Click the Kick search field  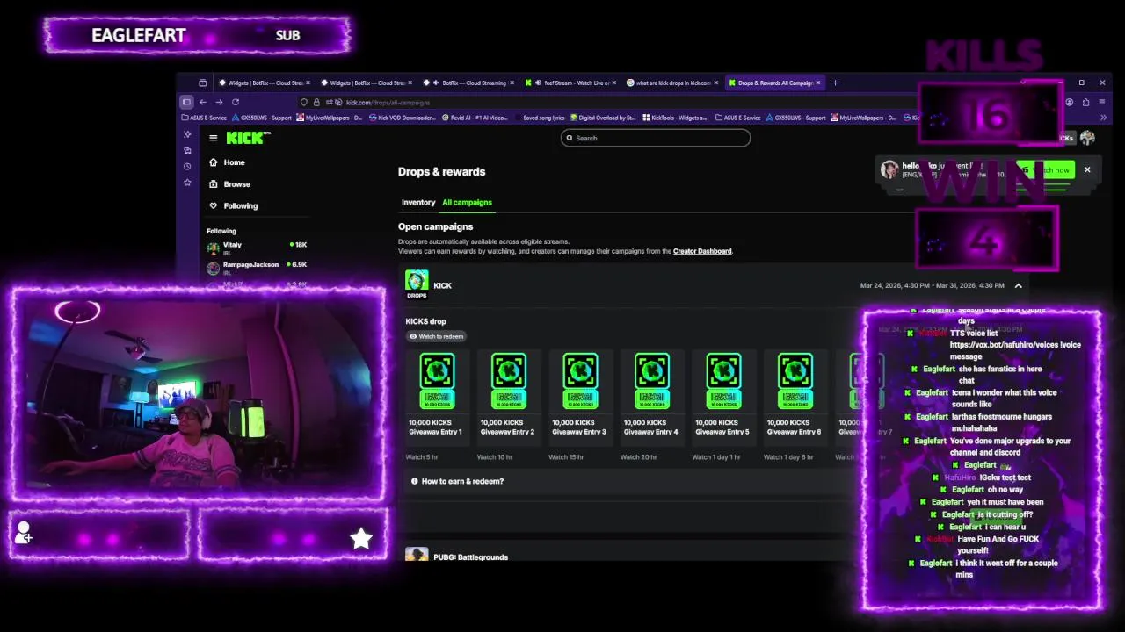pos(656,138)
